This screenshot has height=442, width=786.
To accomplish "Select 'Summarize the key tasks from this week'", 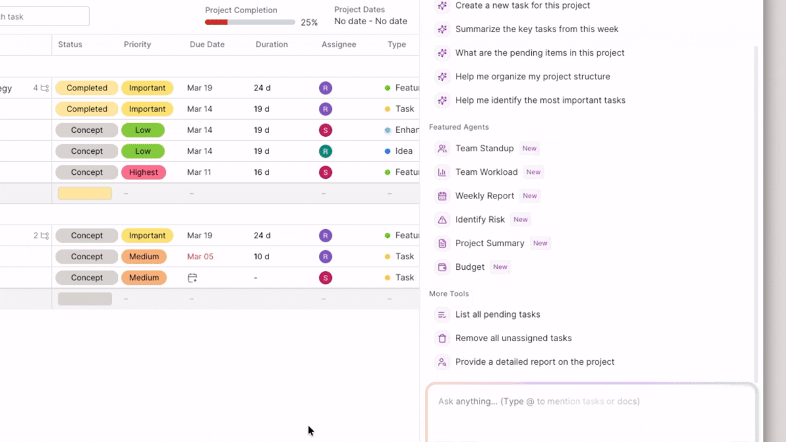I will click(536, 29).
